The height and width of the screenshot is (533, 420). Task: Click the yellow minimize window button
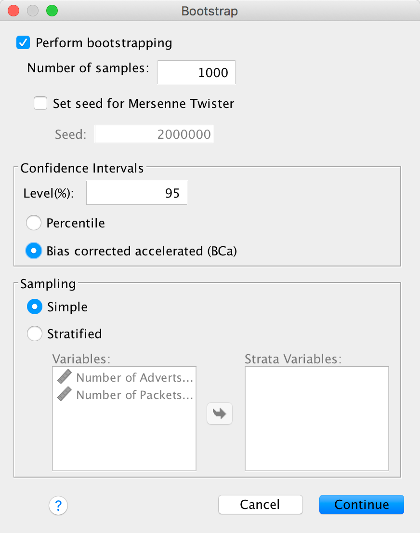[33, 11]
